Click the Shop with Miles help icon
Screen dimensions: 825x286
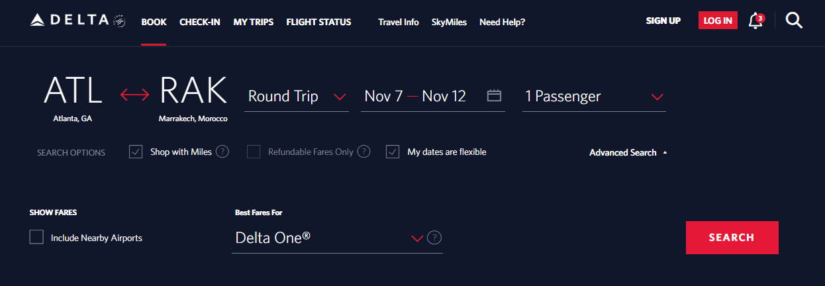click(x=222, y=152)
